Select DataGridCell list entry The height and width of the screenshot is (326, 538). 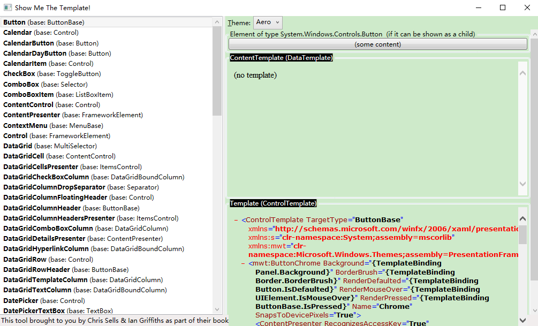(x=107, y=156)
